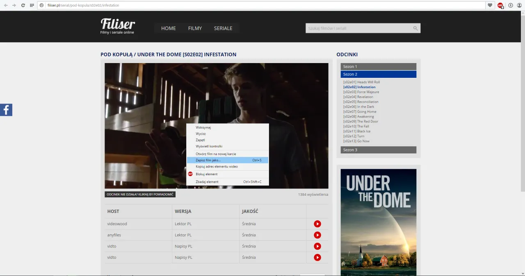This screenshot has height=276, width=525.
Task: Open the SERIALE navigation tab
Action: [x=223, y=28]
